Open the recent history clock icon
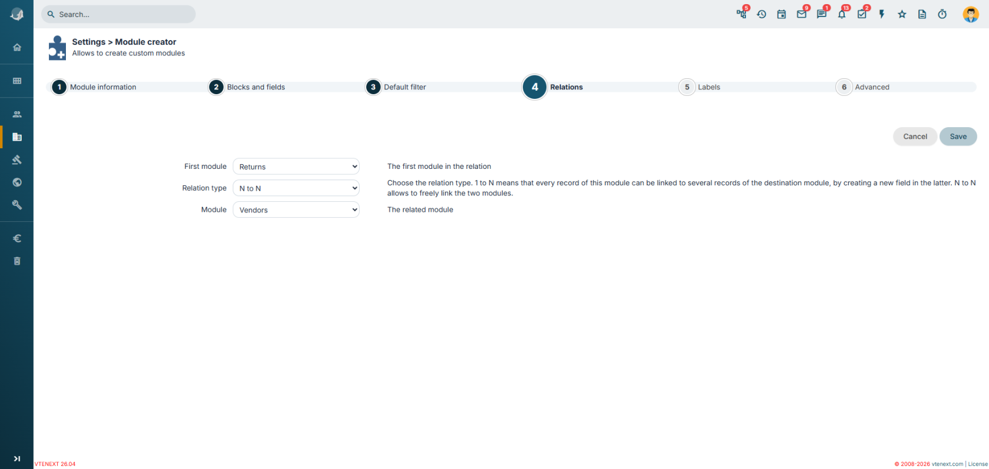Screen dimensions: 989x469 [x=761, y=14]
